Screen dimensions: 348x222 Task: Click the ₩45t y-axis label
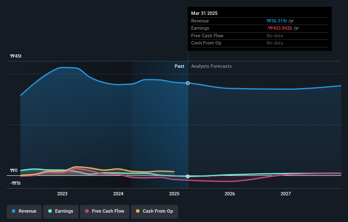(x=16, y=56)
